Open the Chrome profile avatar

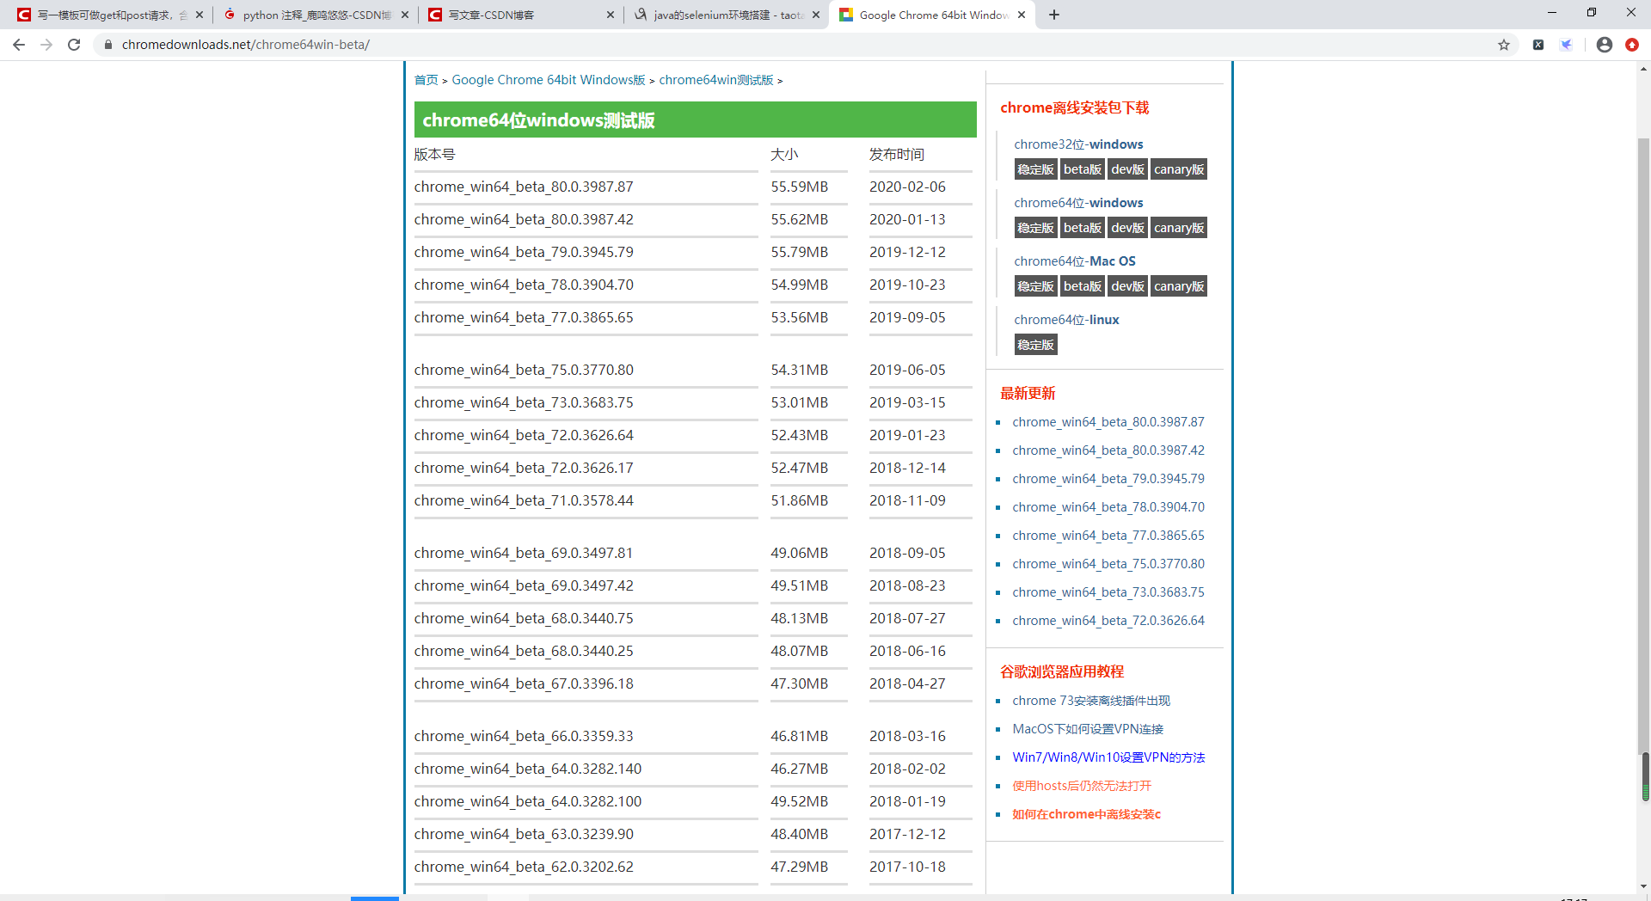(x=1605, y=45)
